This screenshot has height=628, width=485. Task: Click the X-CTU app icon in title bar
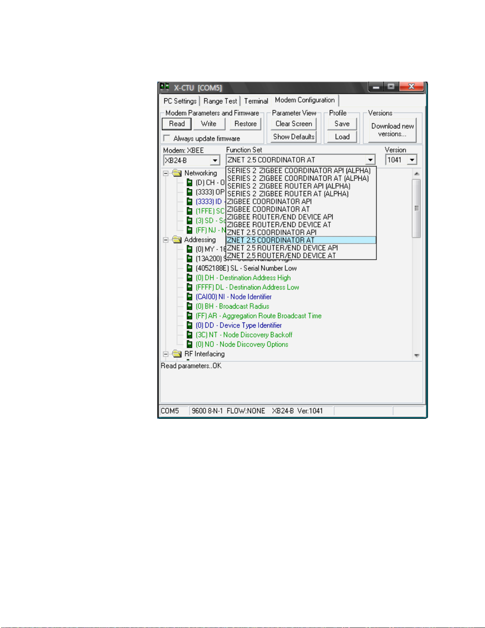coord(165,87)
